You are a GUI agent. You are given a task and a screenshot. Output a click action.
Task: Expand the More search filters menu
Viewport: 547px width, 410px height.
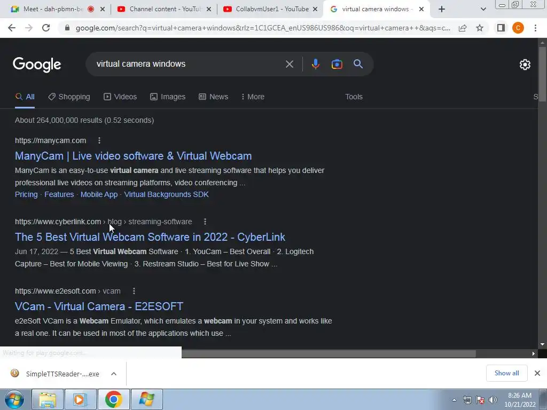coord(253,97)
